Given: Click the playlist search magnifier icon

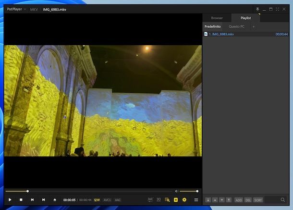Looking at the screenshot, I should point(283,200).
